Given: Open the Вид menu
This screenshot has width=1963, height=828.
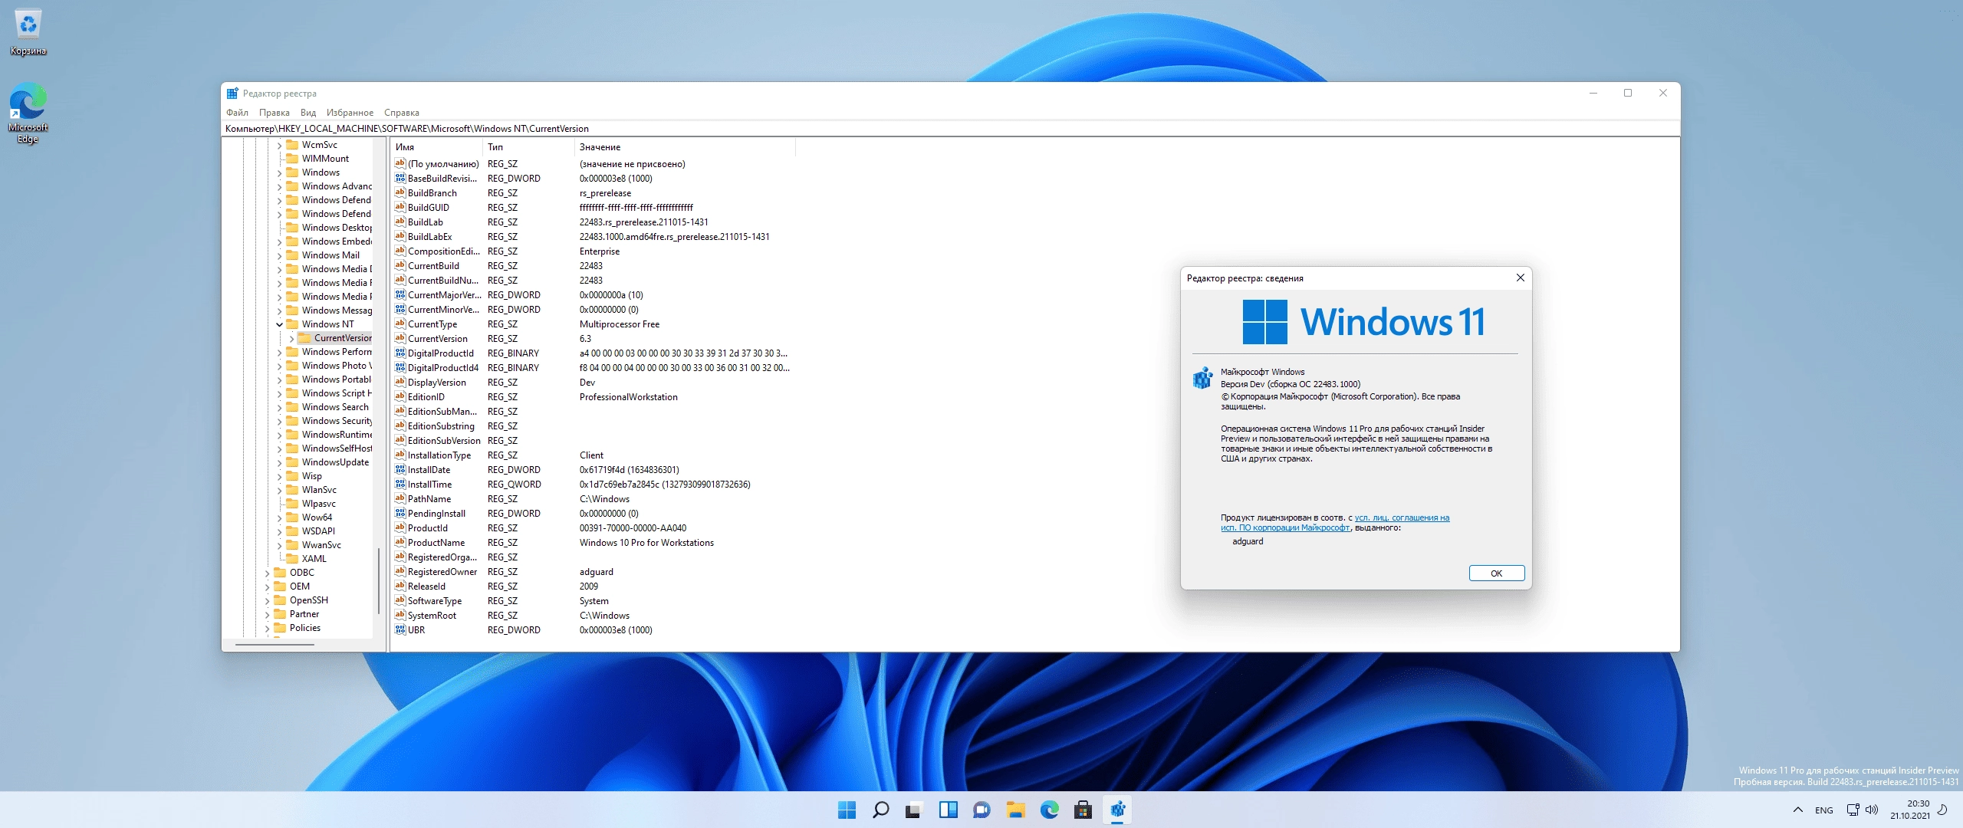Looking at the screenshot, I should point(308,113).
